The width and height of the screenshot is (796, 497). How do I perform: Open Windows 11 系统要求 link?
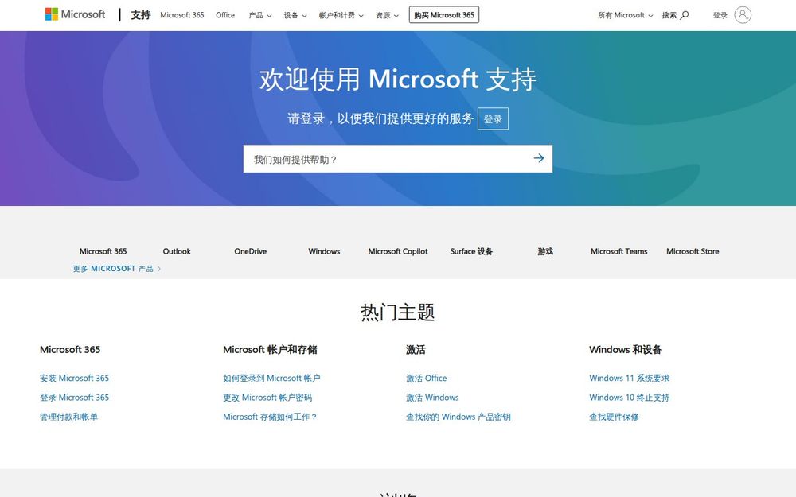coord(629,378)
